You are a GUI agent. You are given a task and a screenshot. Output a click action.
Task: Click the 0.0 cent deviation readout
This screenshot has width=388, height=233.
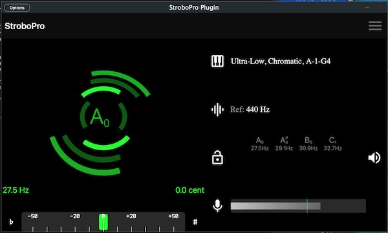click(189, 190)
